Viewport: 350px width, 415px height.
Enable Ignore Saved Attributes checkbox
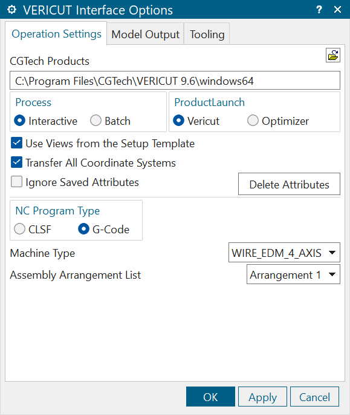click(x=75, y=182)
